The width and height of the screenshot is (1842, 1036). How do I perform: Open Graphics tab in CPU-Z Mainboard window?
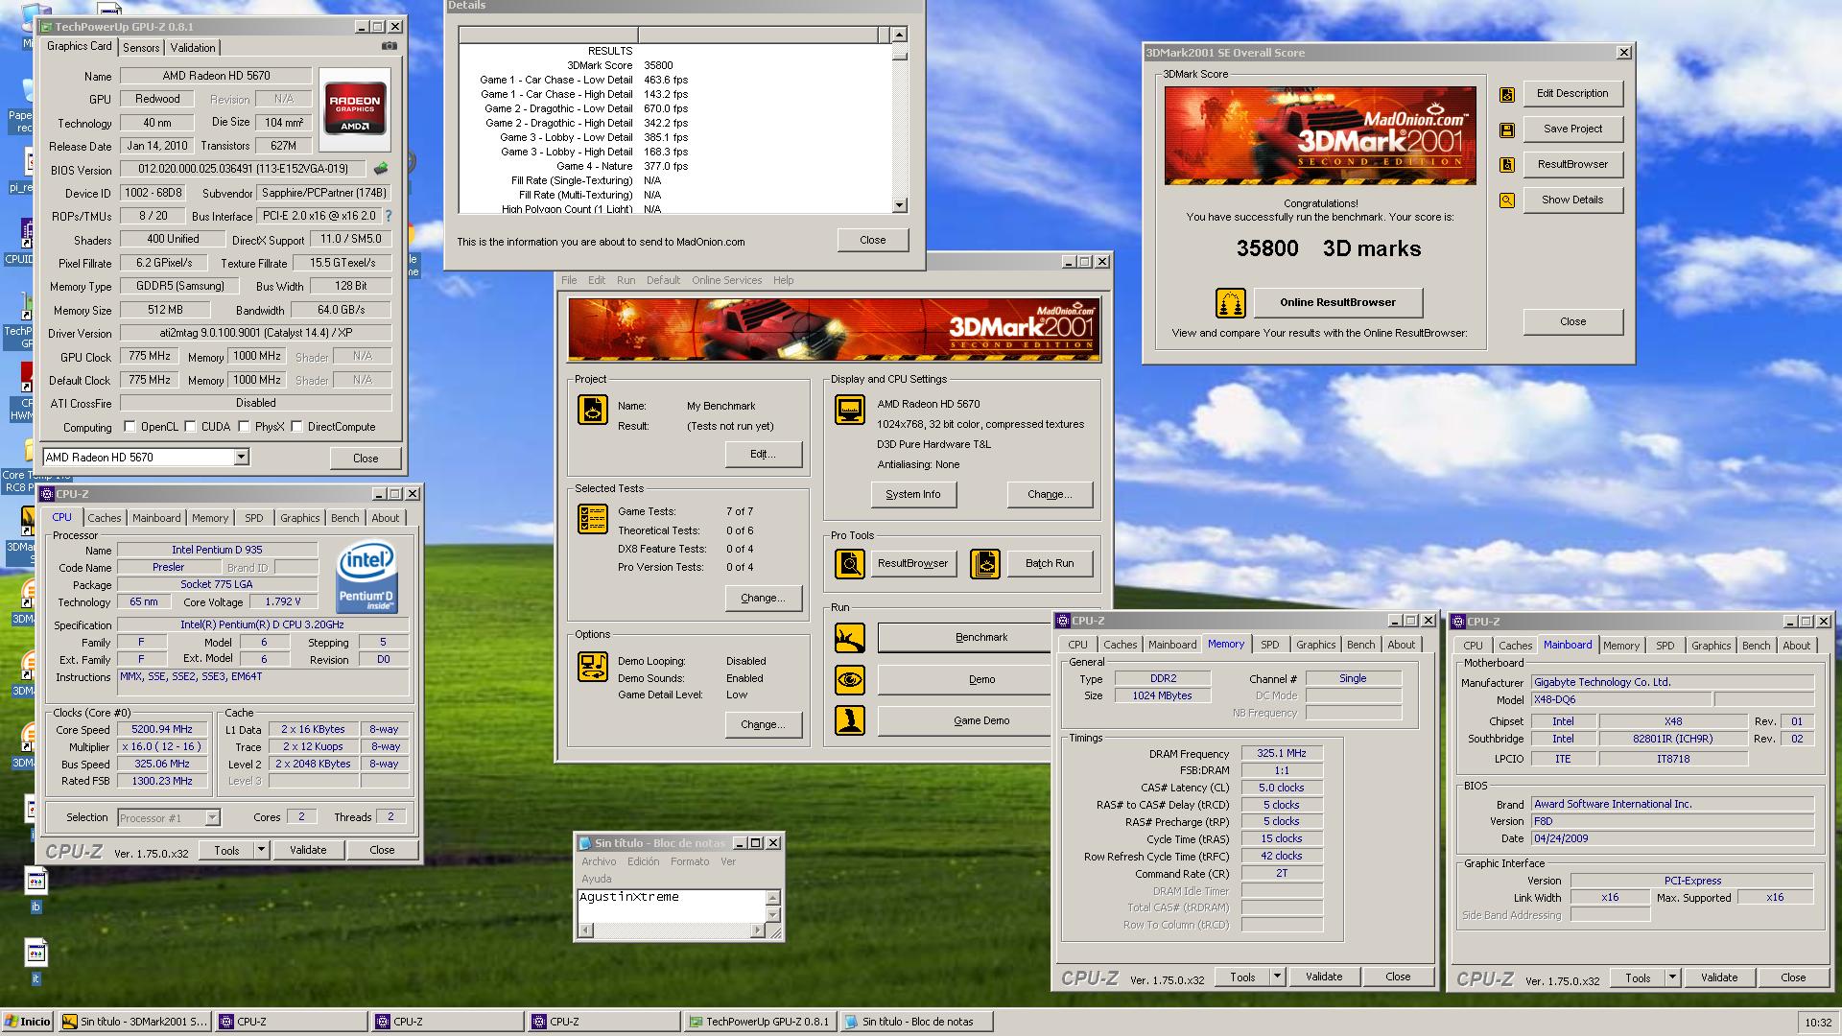coord(1712,647)
